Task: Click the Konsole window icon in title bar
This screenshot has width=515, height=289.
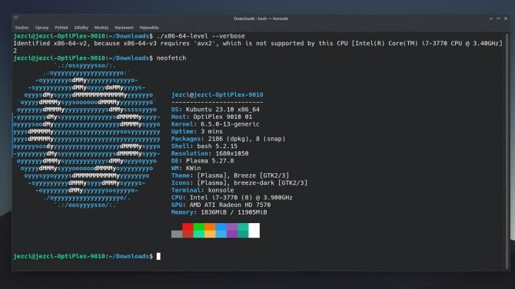Action: (x=16, y=18)
